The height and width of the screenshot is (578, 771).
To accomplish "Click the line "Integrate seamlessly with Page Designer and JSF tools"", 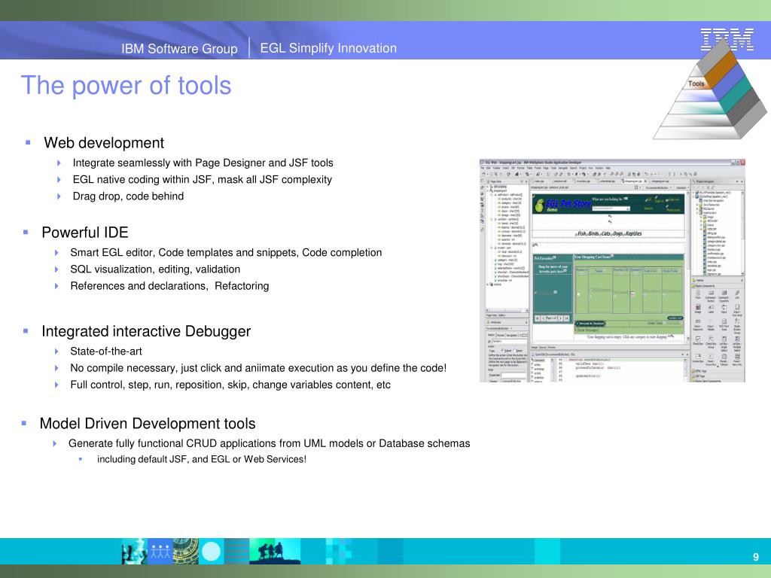I will (203, 163).
